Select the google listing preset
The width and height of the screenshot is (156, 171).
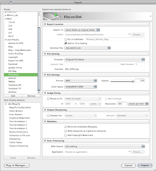[x=15, y=68]
